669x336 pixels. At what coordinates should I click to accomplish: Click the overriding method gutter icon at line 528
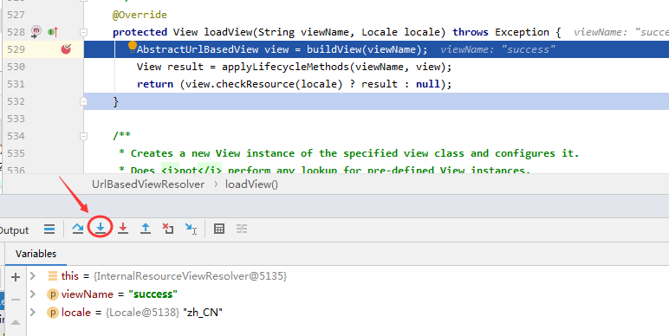[x=53, y=32]
